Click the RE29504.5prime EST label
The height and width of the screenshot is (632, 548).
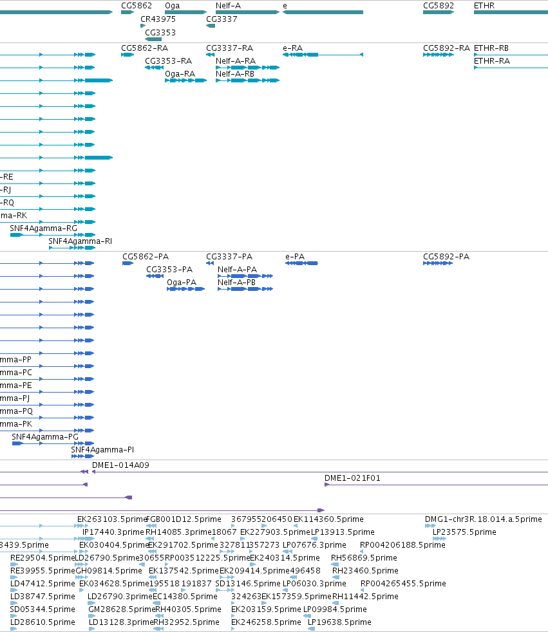43,558
